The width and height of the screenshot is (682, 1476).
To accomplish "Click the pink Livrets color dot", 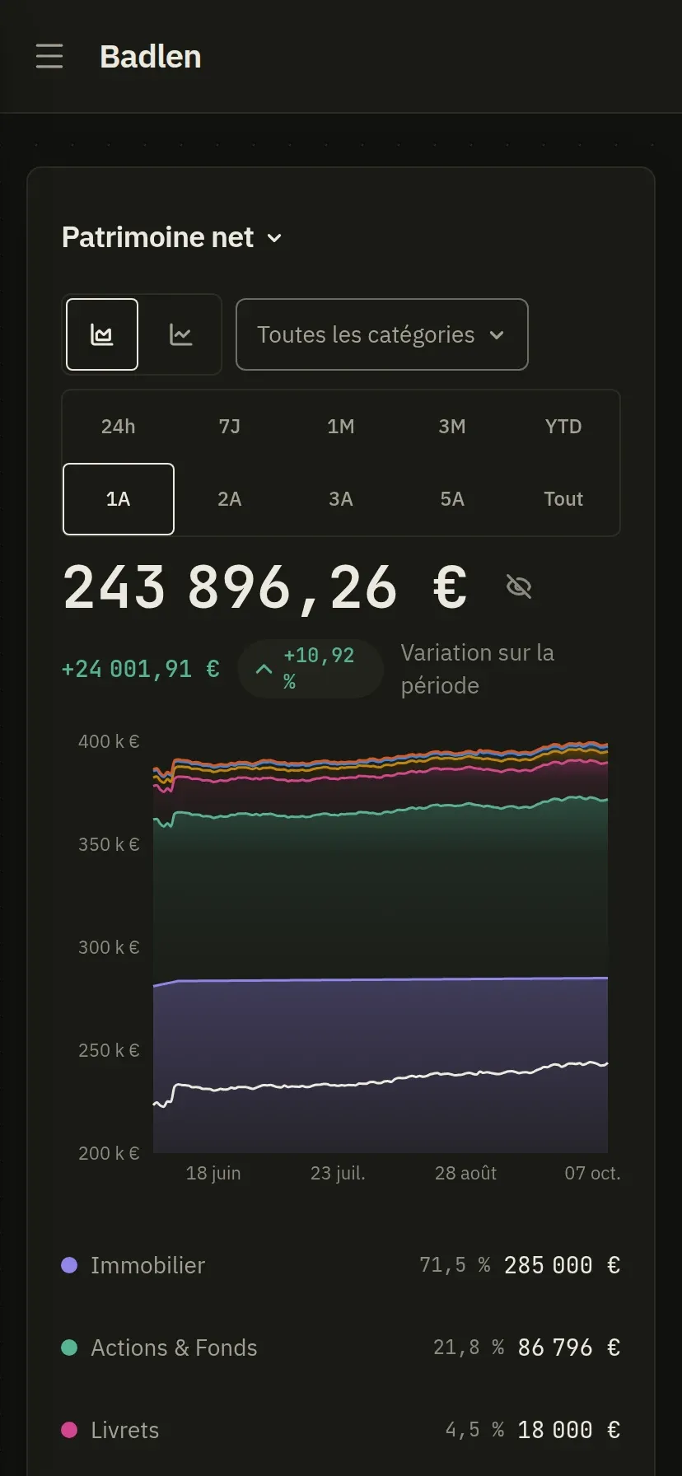I will pos(69,1430).
